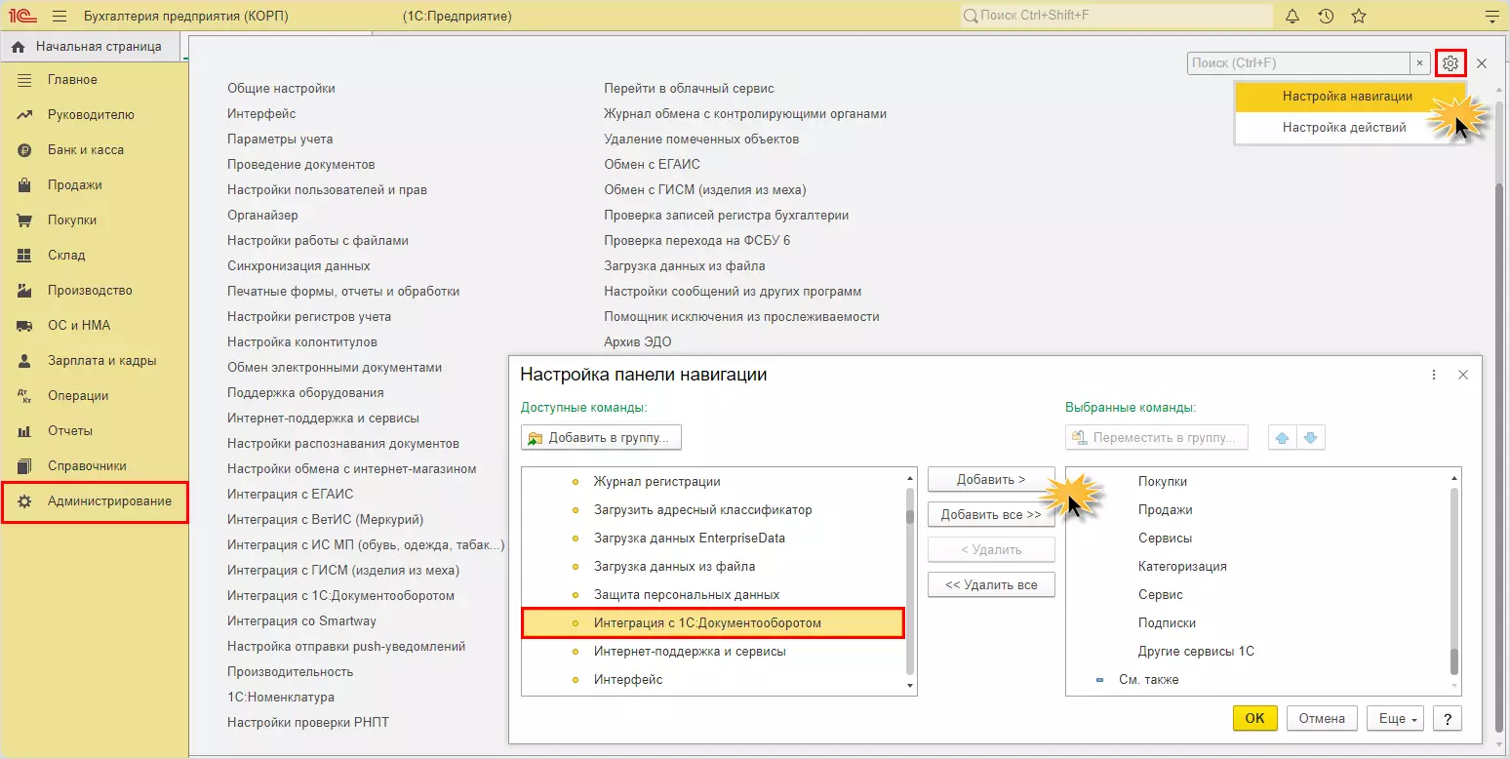The width and height of the screenshot is (1510, 759).
Task: Click the Добавить > button
Action: coord(991,480)
